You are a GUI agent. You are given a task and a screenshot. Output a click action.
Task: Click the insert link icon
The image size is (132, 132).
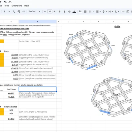click(x=123, y=12)
